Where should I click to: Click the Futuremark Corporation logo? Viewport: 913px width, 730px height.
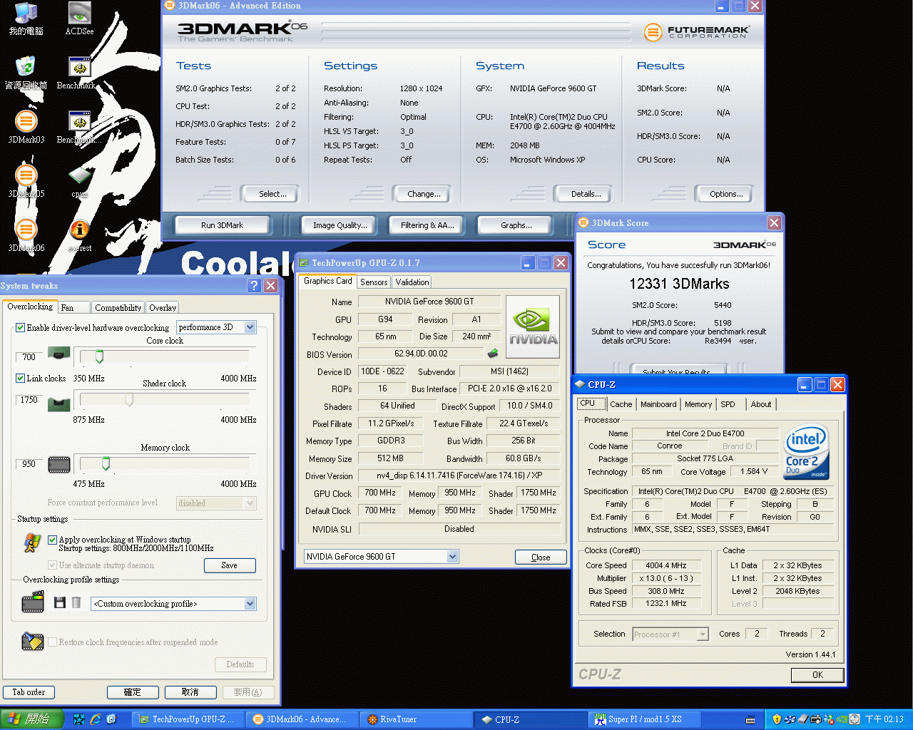[x=697, y=32]
